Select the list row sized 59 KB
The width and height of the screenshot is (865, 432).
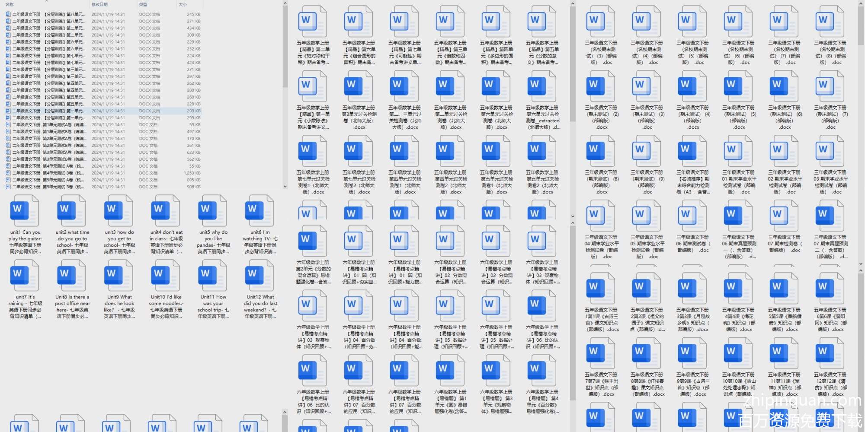point(103,125)
